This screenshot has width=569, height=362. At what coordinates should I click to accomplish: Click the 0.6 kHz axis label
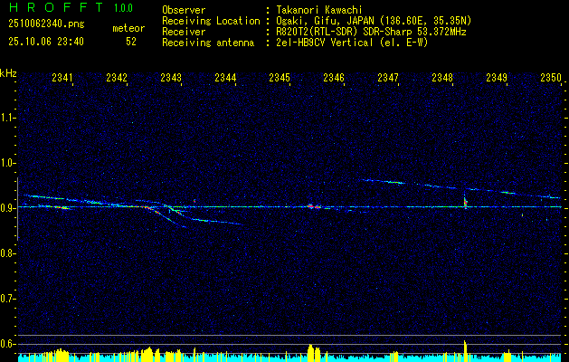[x=7, y=344]
